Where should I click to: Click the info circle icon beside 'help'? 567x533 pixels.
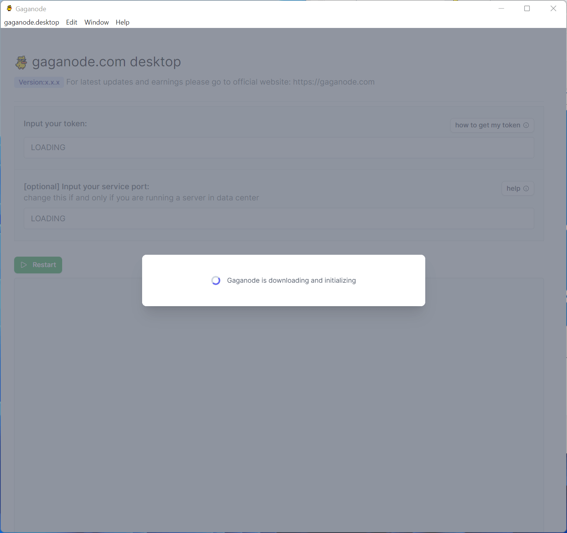526,188
